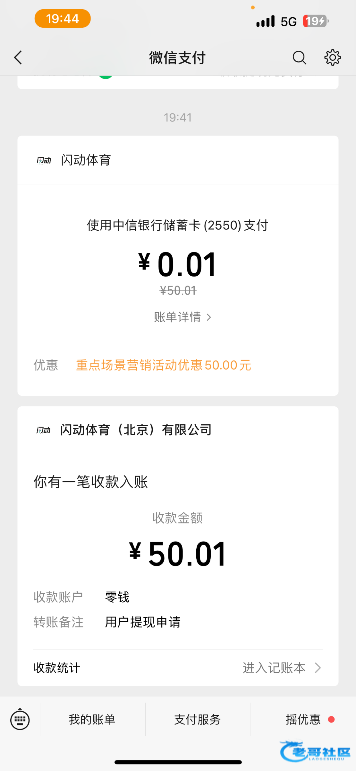Open search with the magnifier icon
The width and height of the screenshot is (356, 771).
pos(299,58)
